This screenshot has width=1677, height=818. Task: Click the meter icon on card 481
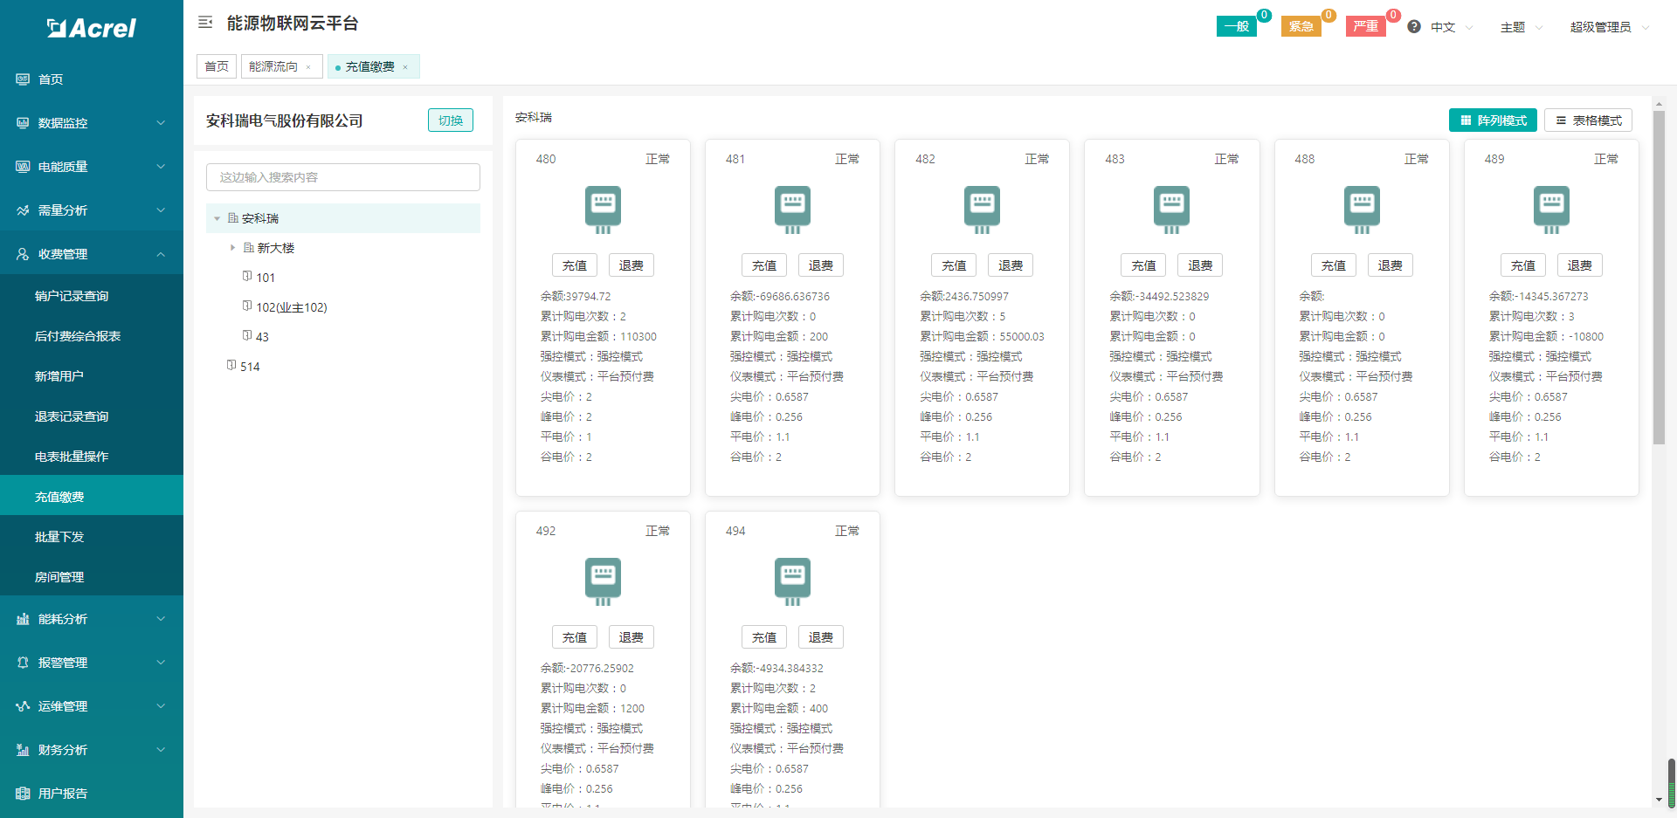click(x=792, y=210)
